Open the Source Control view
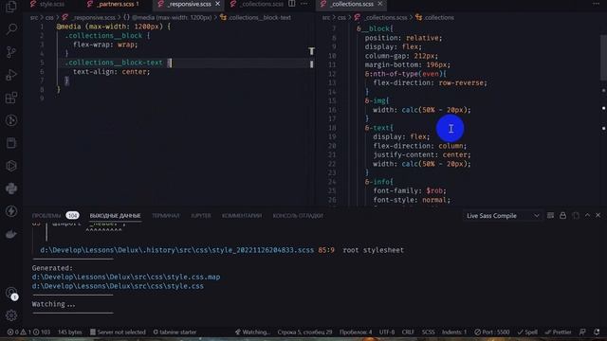 pos(11,52)
